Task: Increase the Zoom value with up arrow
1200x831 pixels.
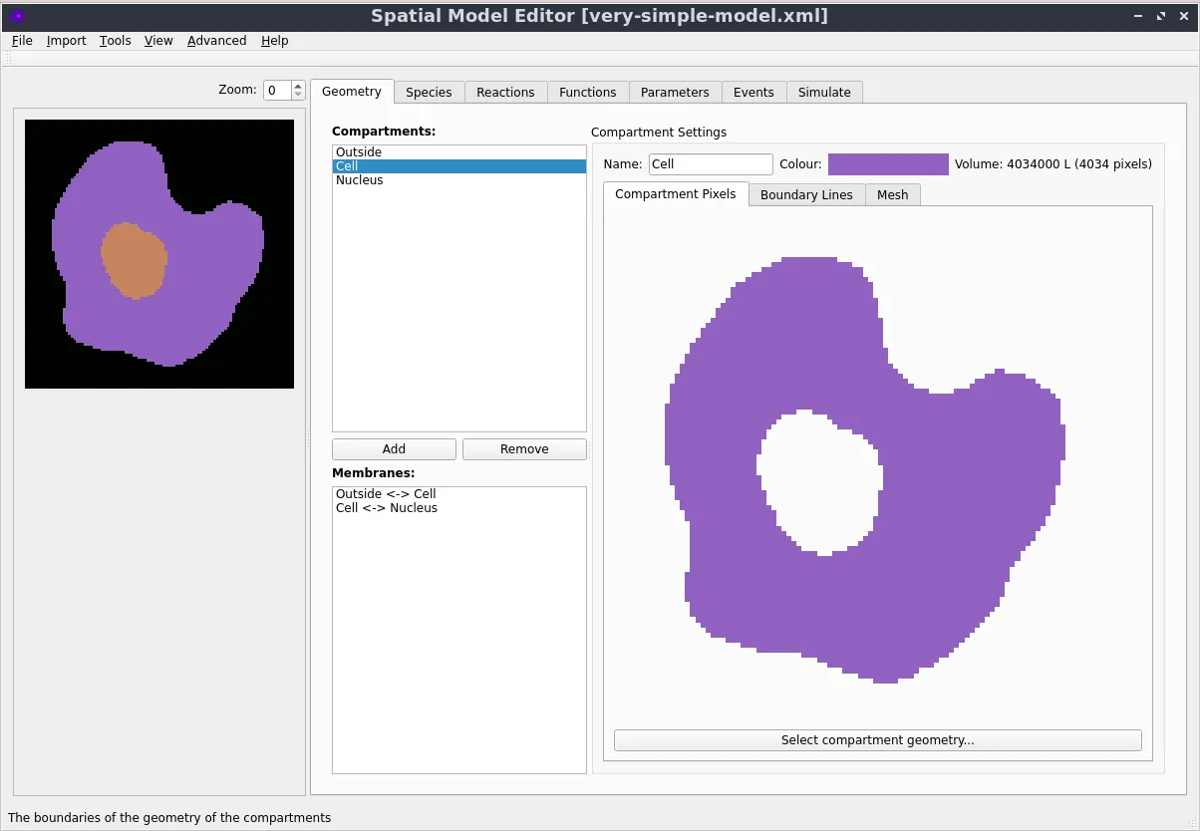Action: coord(298,86)
